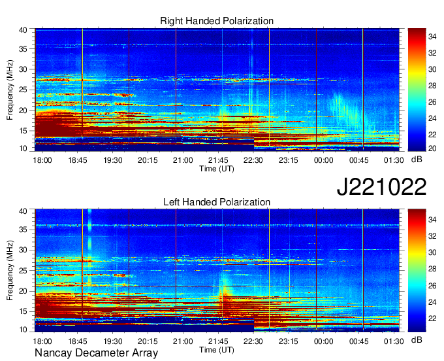444x361 pixels.
Task: Click 18:00 tick on left-handed time axis
Action: [42, 341]
